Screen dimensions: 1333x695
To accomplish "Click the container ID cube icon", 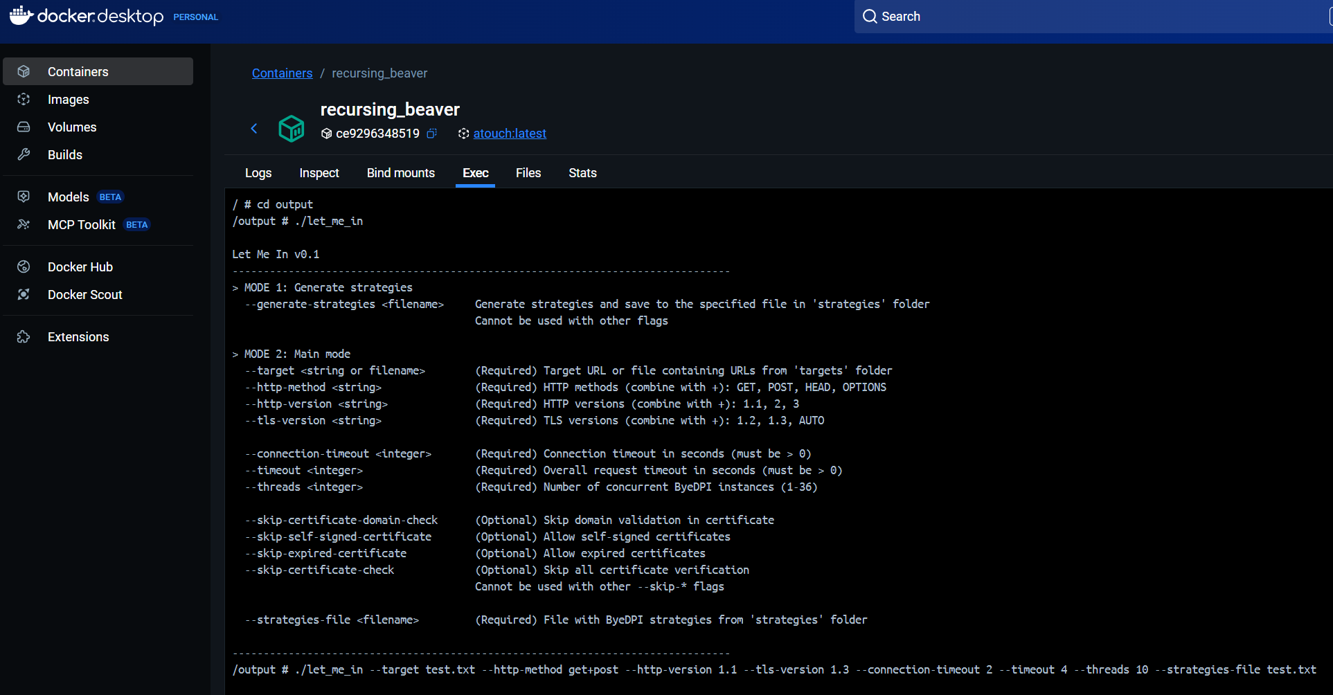I will [x=327, y=134].
